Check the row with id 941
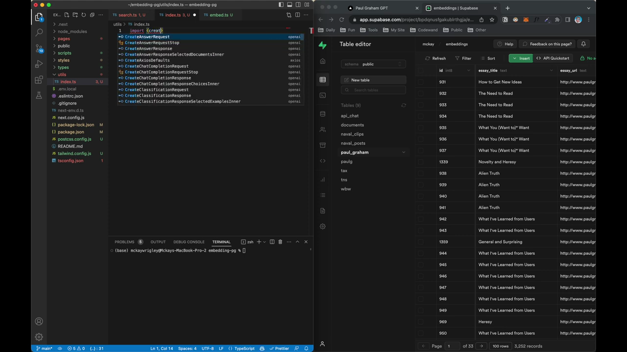The width and height of the screenshot is (627, 352). click(x=421, y=208)
